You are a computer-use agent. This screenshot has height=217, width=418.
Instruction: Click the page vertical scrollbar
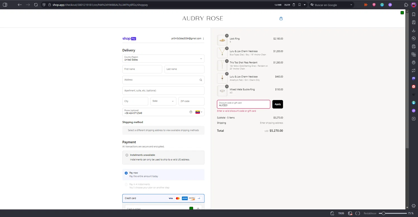tap(407, 80)
